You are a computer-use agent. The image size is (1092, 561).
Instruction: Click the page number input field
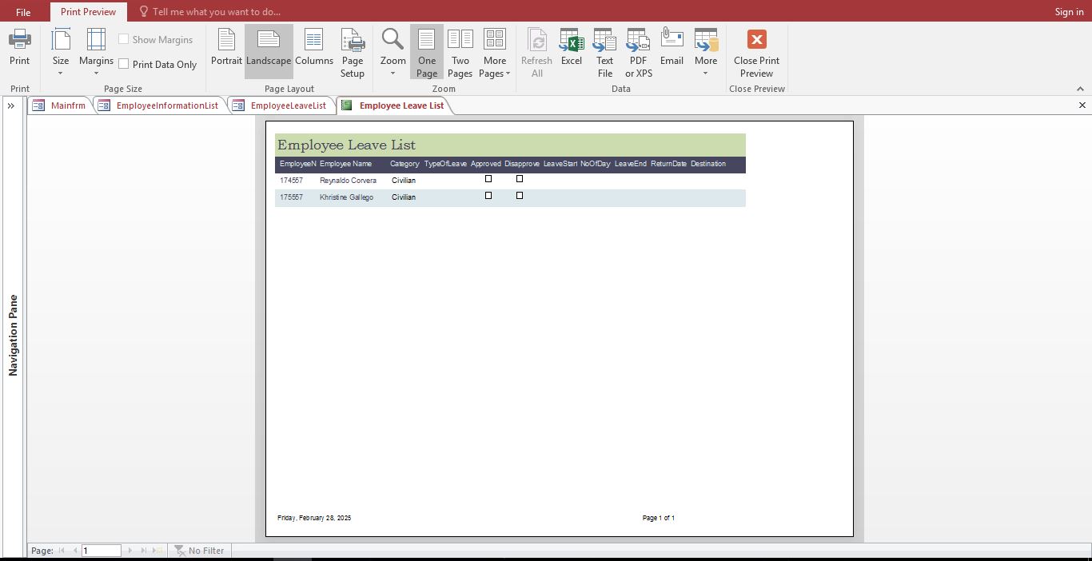102,551
